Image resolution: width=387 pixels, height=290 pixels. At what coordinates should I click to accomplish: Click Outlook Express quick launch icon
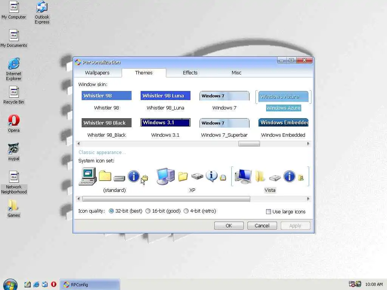pyautogui.click(x=45, y=284)
